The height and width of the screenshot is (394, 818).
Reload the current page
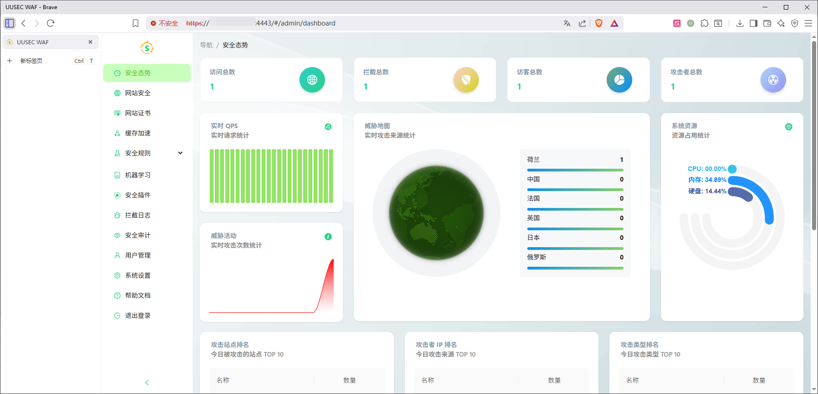coord(51,23)
